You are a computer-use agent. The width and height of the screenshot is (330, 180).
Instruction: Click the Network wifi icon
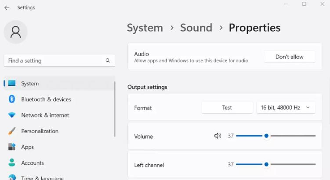[x=12, y=115]
